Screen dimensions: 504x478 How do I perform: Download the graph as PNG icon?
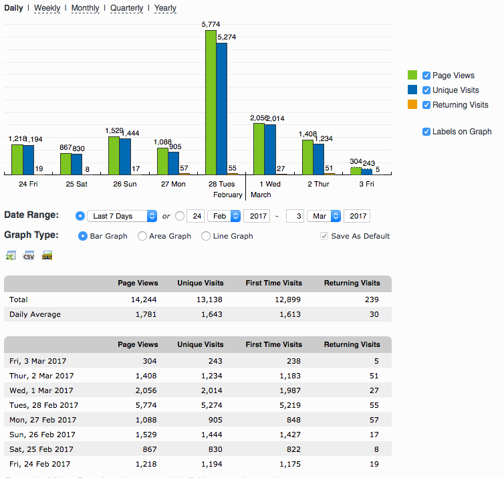pos(47,255)
